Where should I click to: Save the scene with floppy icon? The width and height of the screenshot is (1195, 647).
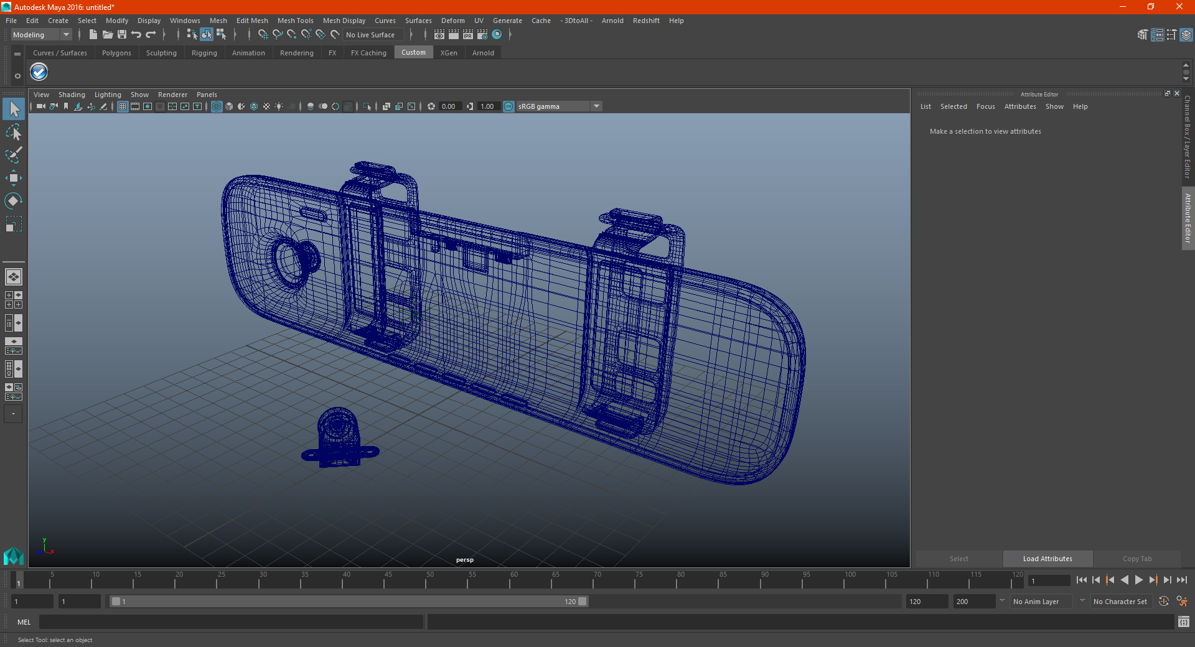click(x=122, y=35)
